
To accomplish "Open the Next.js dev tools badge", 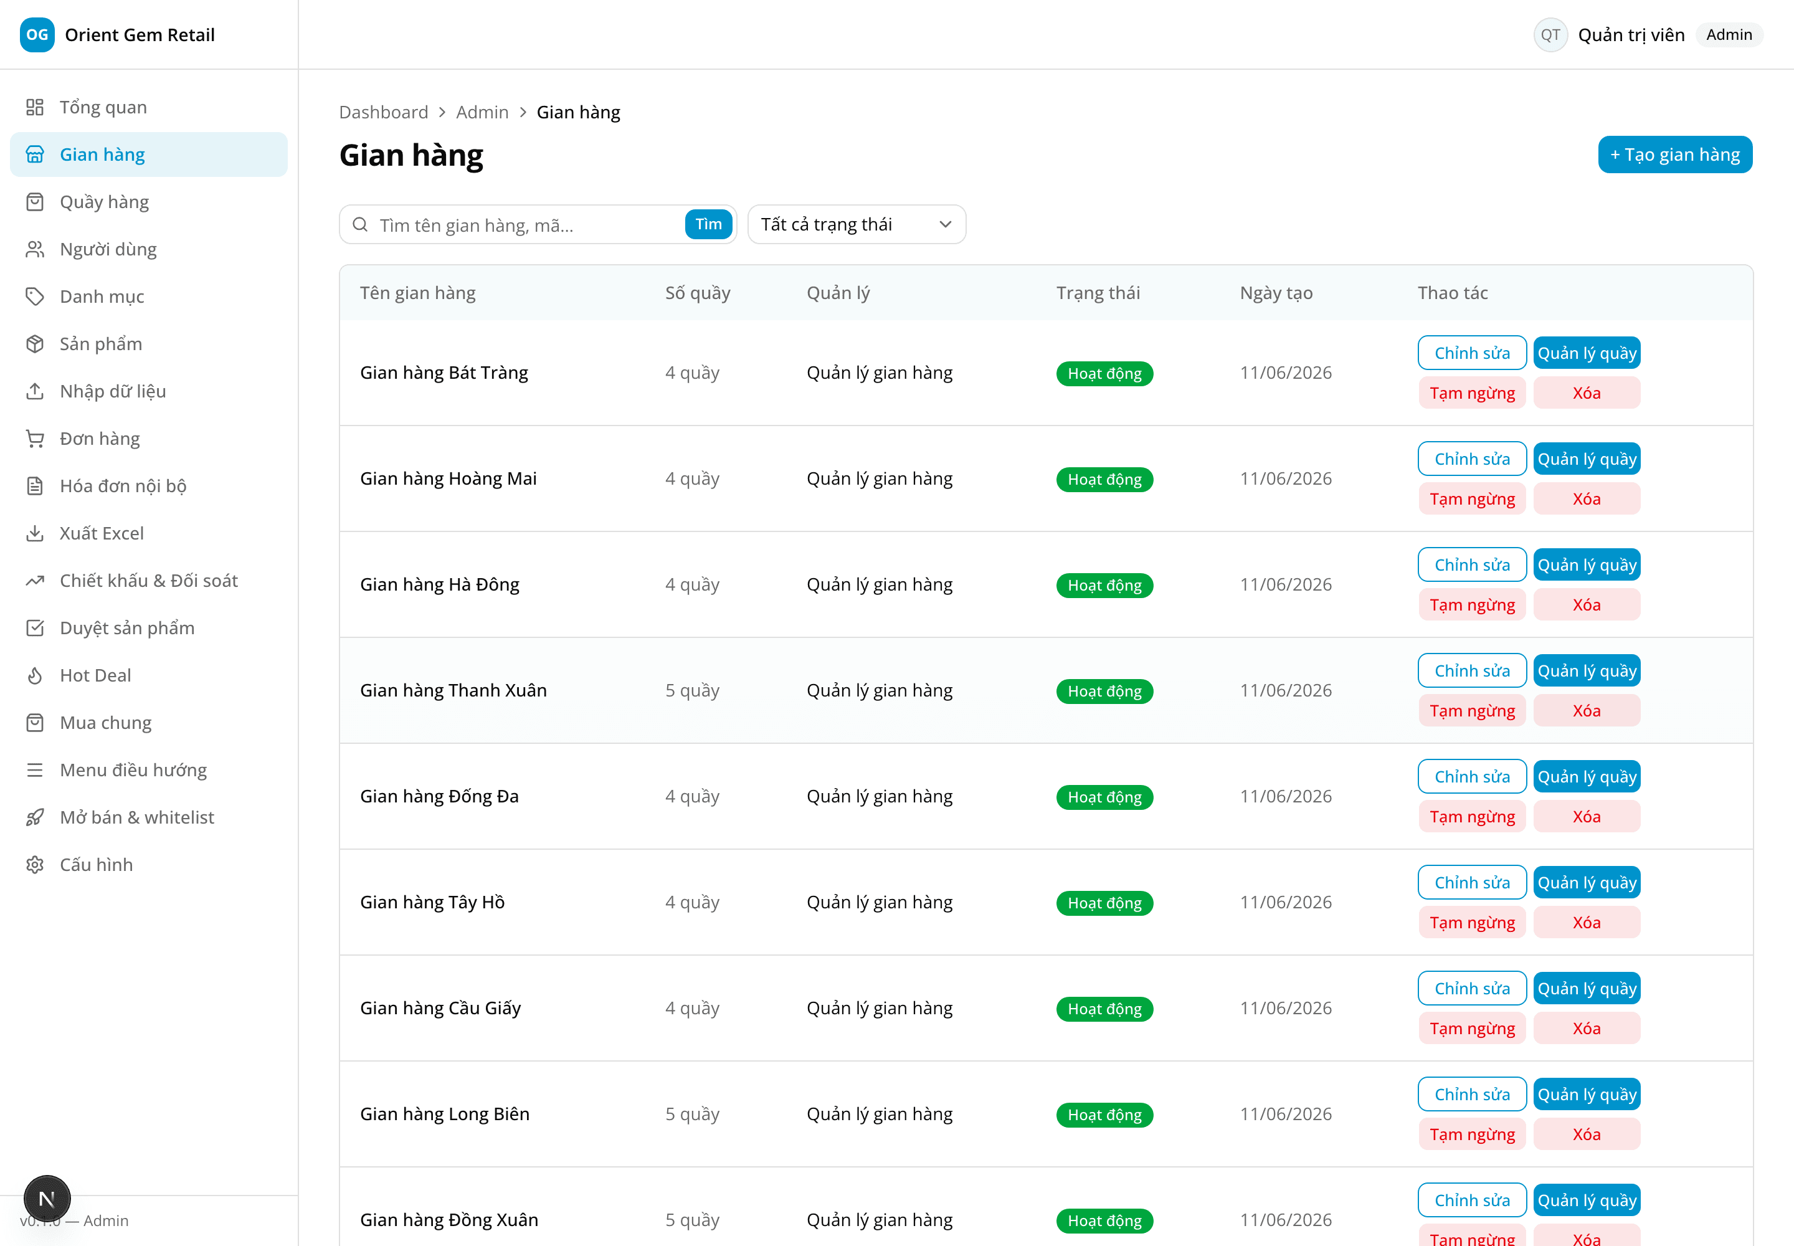I will 47,1199.
